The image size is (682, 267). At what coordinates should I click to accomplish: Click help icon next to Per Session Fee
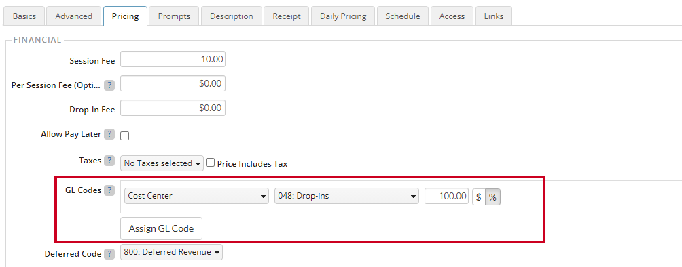pos(109,85)
